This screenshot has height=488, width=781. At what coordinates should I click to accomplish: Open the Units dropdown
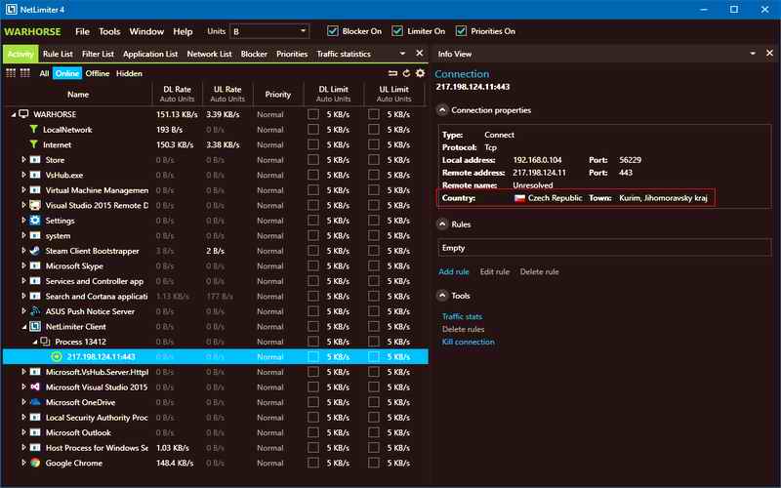coord(271,31)
